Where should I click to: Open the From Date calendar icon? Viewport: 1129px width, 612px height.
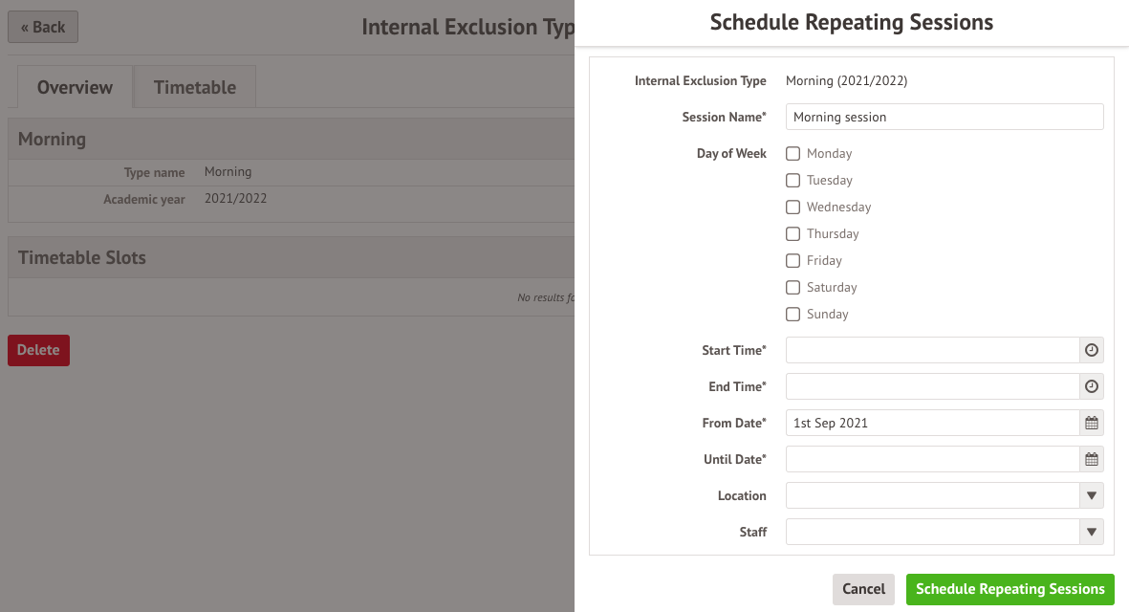click(1092, 423)
